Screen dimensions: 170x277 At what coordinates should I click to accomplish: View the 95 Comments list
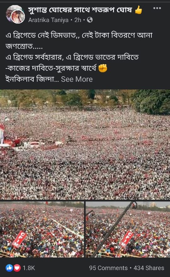tap(108, 268)
